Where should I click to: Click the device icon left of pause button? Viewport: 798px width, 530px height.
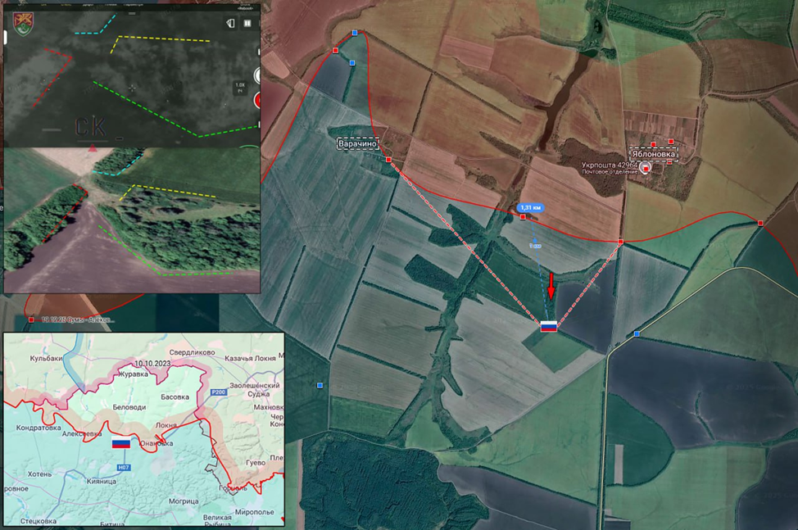point(230,24)
